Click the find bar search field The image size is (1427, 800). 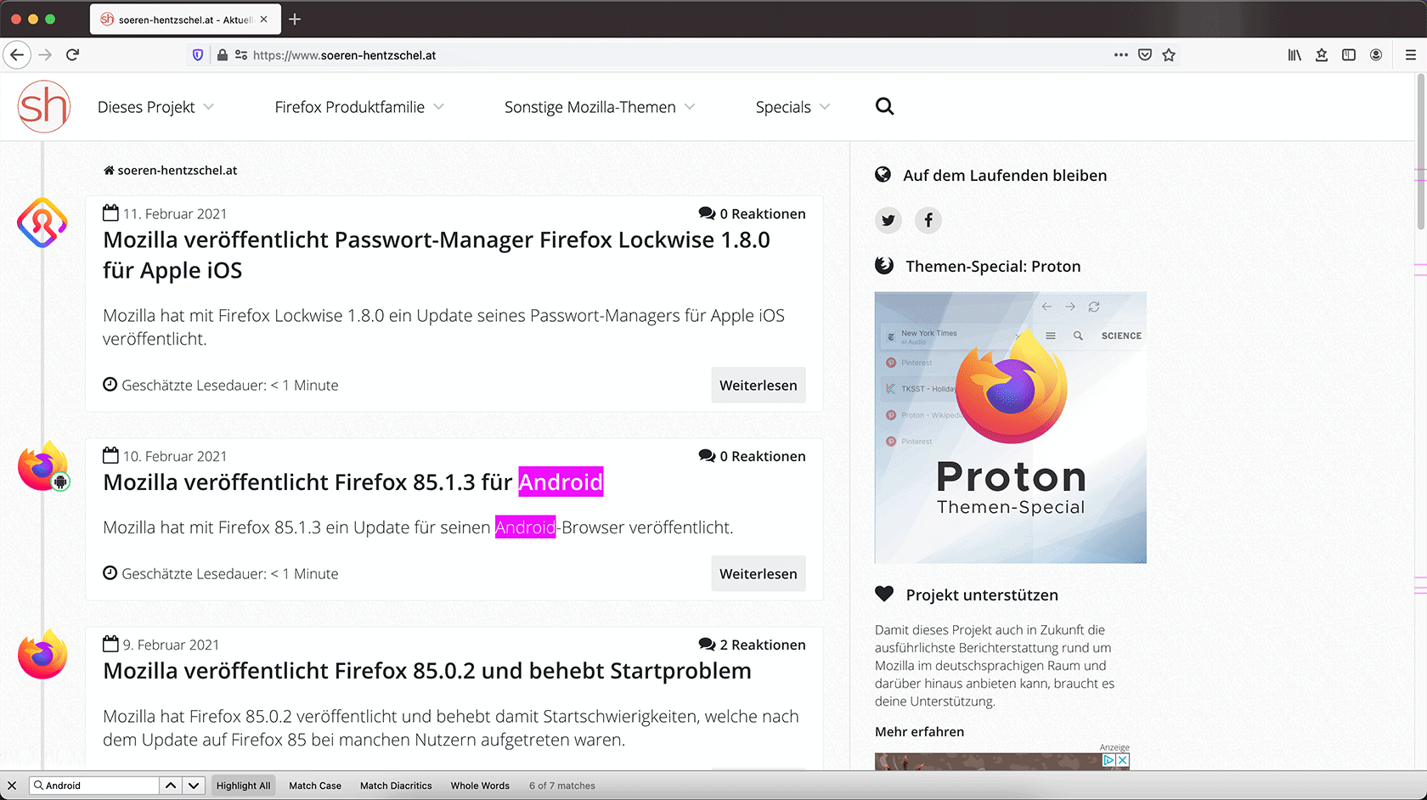pos(94,786)
